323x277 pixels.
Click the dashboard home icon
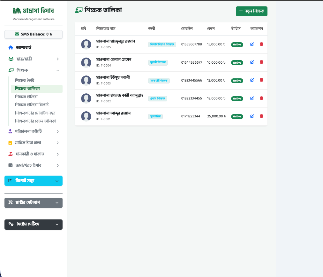pos(11,47)
